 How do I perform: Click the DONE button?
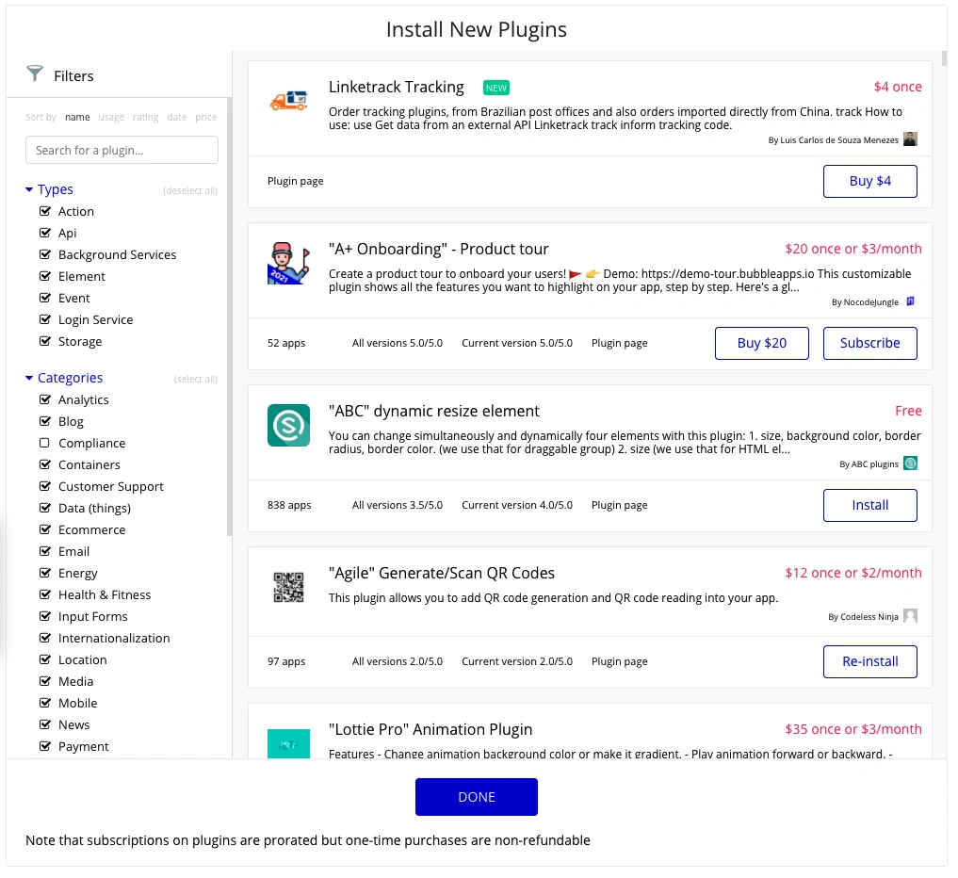tap(477, 797)
